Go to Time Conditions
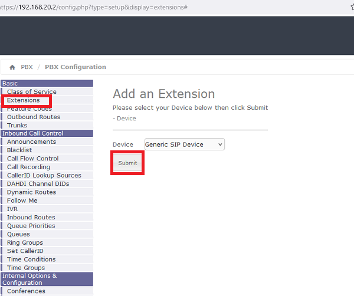 tap(31, 259)
